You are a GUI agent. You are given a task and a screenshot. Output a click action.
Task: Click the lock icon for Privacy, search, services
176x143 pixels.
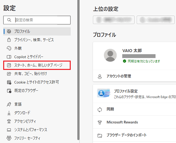point(9,40)
